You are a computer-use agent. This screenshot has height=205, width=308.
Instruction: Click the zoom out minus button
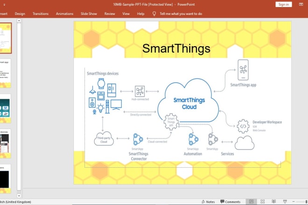[294, 201]
